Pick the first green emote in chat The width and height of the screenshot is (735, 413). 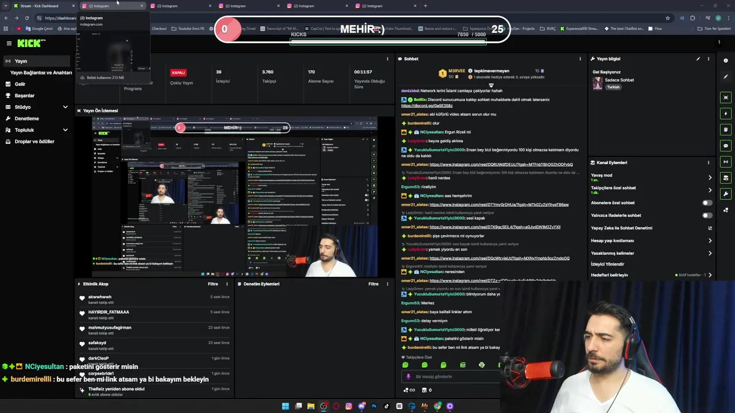tap(405, 365)
